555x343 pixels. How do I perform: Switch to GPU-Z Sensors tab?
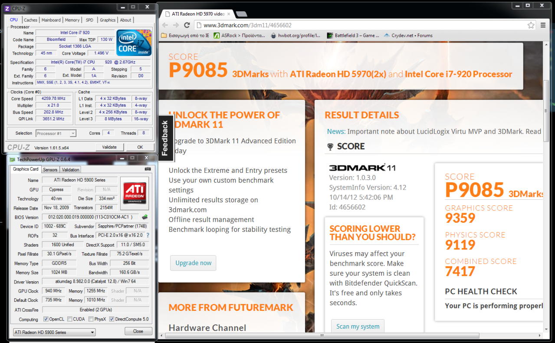pos(50,170)
